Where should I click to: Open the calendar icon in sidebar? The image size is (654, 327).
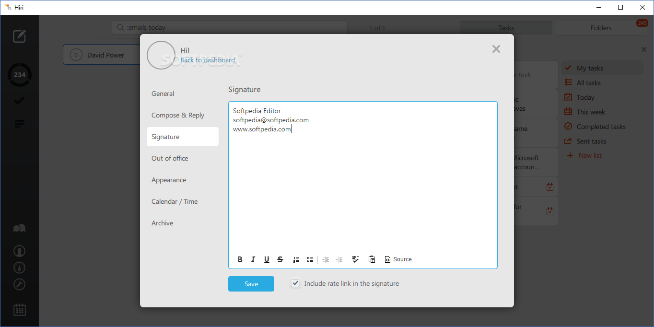19,310
